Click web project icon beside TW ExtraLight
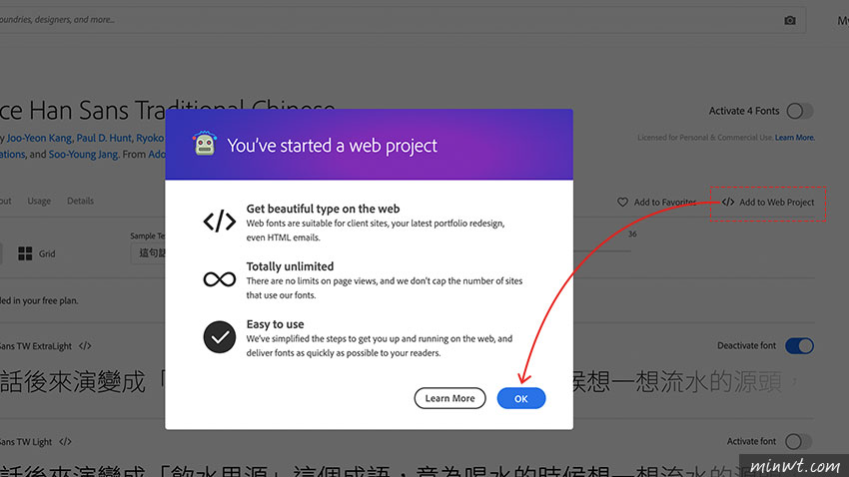 point(85,346)
